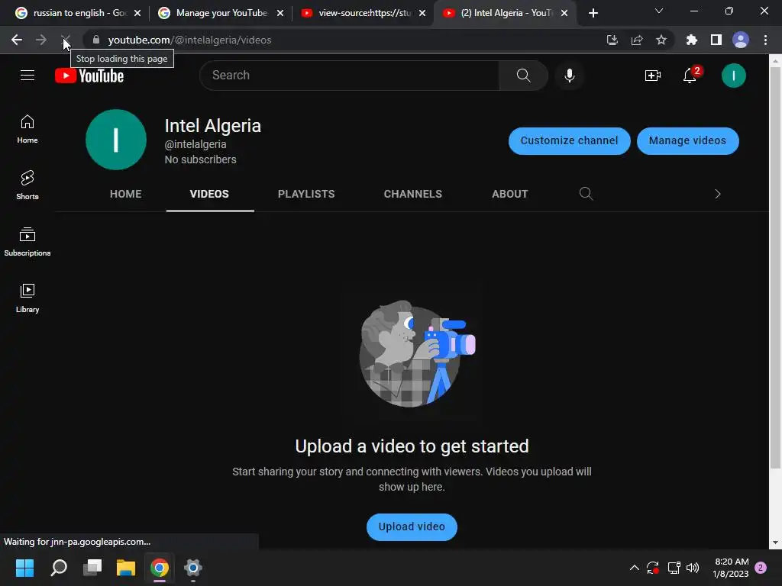Close the russian to english tab
This screenshot has height=586, width=782.
coord(137,13)
